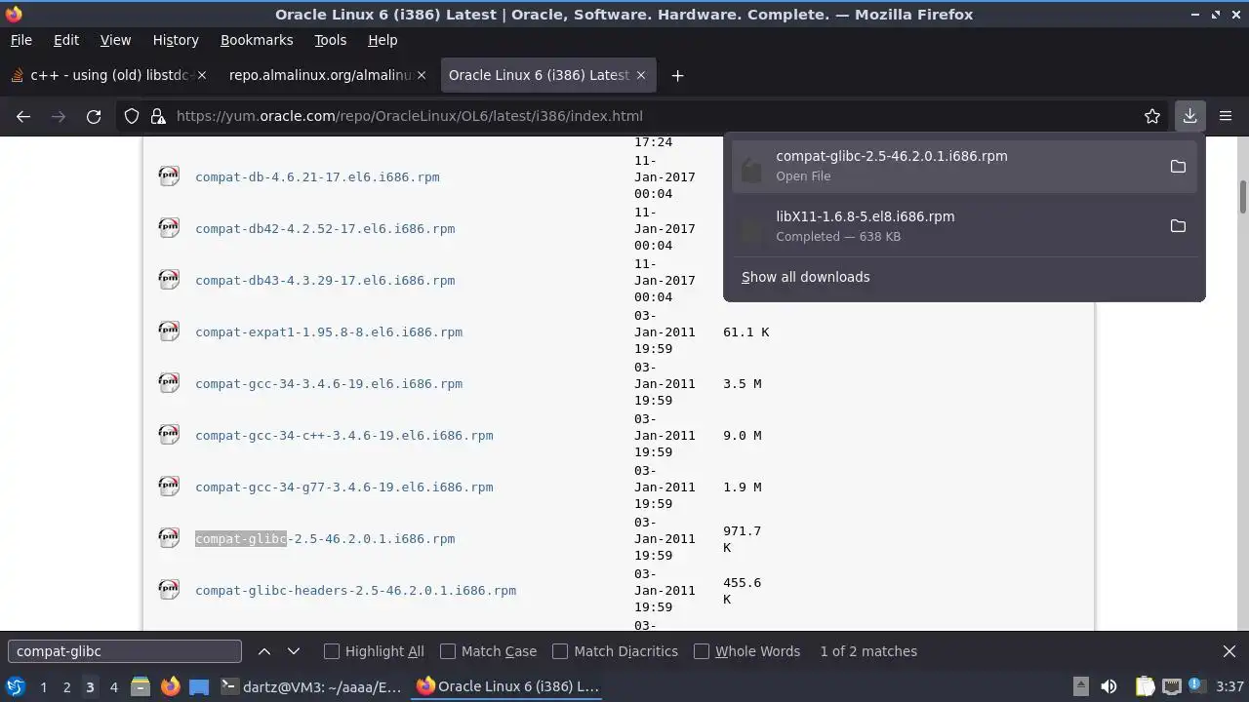Click the find bar text field
This screenshot has width=1249, height=702.
(125, 651)
